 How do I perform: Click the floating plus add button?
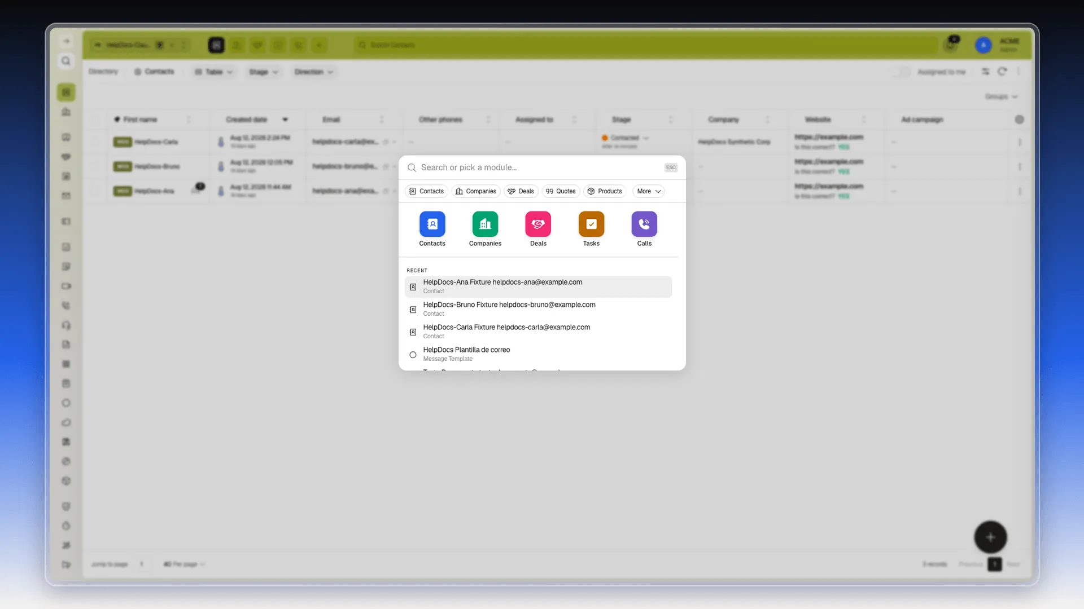tap(990, 537)
